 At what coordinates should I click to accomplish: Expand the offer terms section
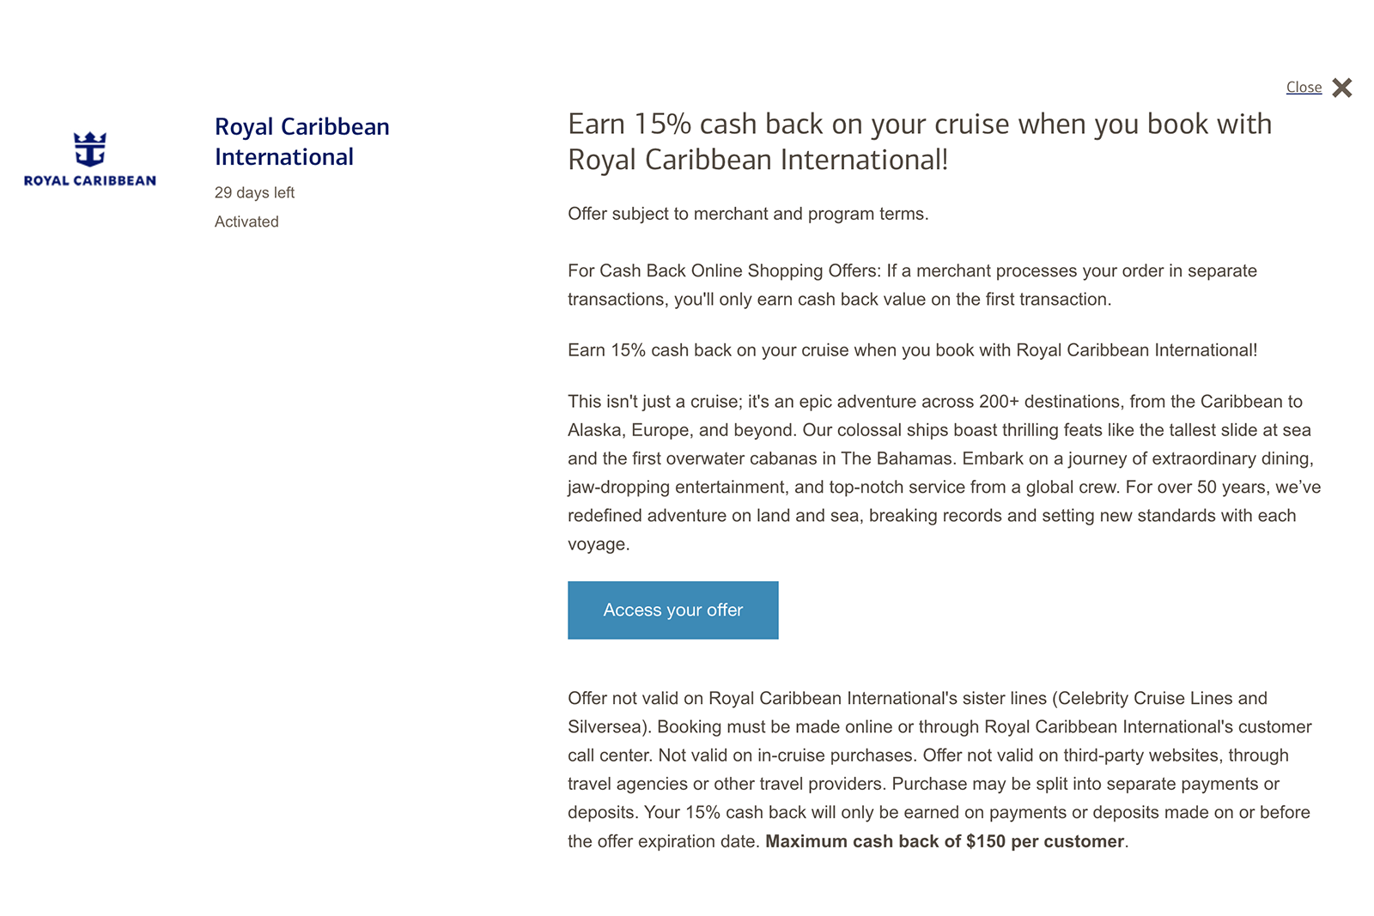(x=750, y=214)
